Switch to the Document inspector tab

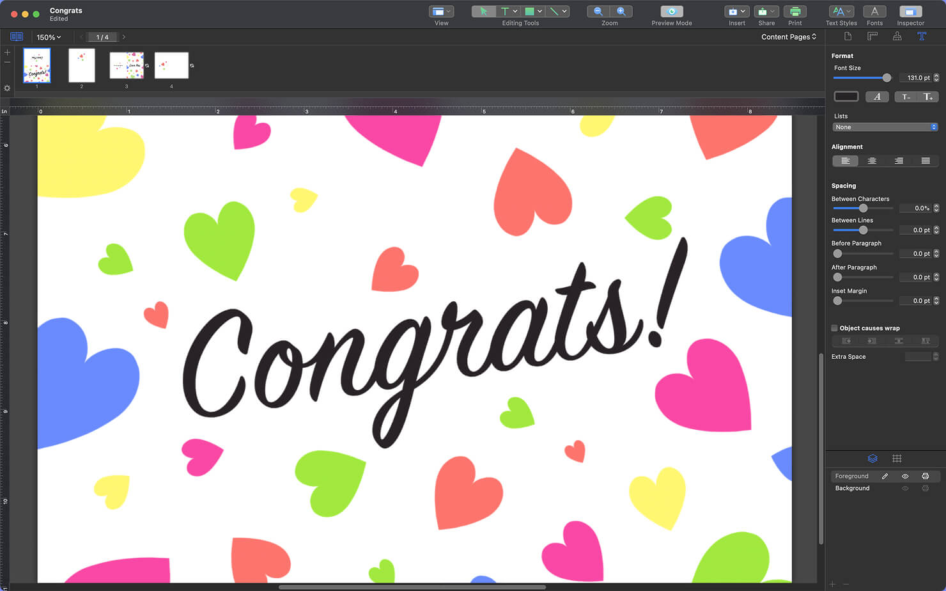click(x=848, y=36)
